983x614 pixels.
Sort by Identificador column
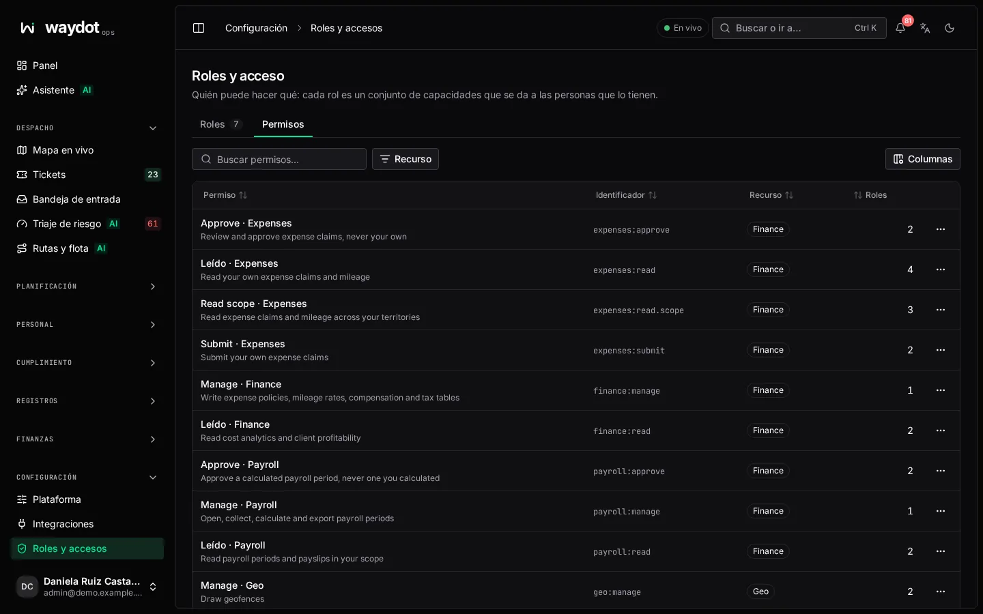click(626, 195)
